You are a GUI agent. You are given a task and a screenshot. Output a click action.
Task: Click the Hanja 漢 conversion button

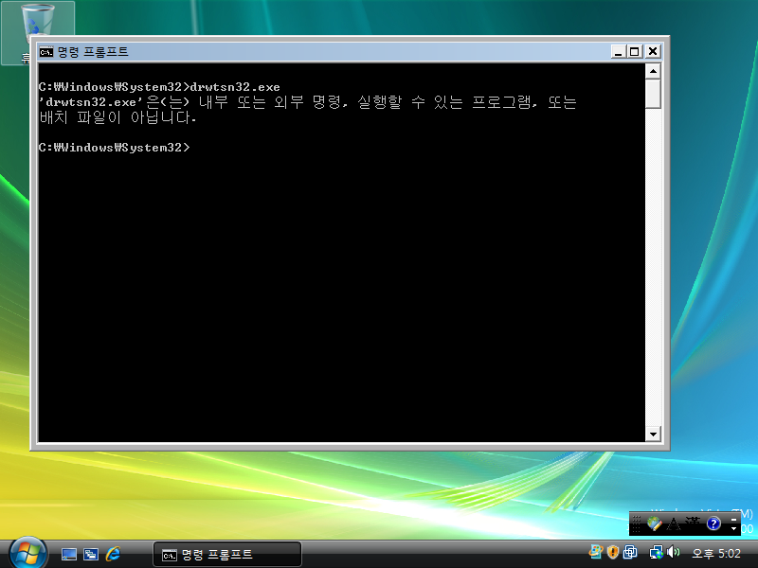pyautogui.click(x=693, y=524)
